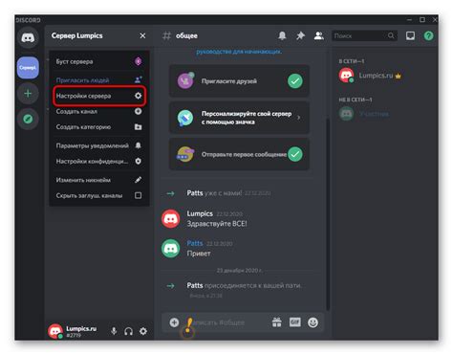
Task: Toggle member list icon in header
Action: click(318, 35)
